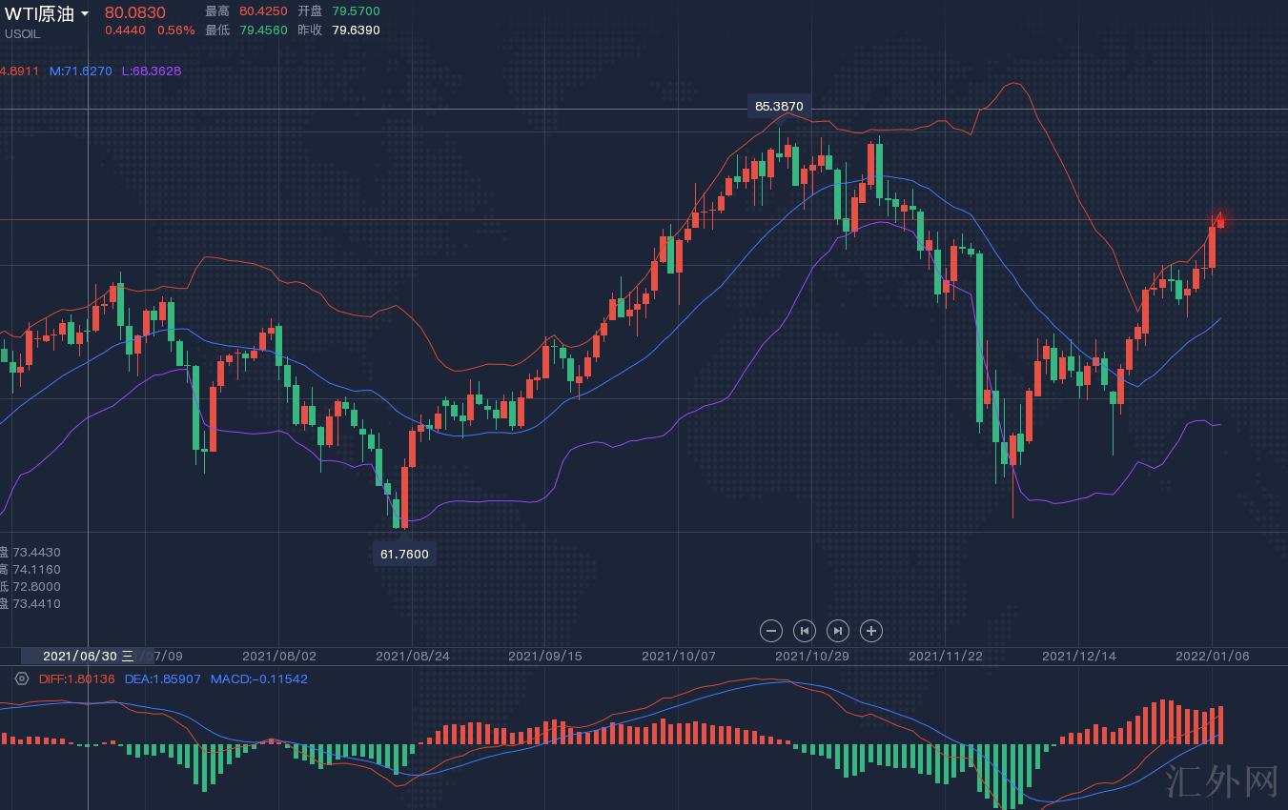The image size is (1288, 810).
Task: Click the 2022/01/06 date on time axis
Action: (1212, 657)
